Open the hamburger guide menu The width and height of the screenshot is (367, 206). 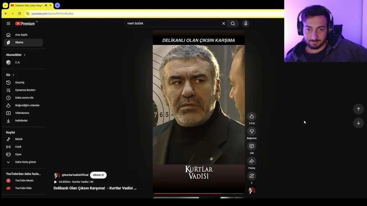tap(8, 23)
